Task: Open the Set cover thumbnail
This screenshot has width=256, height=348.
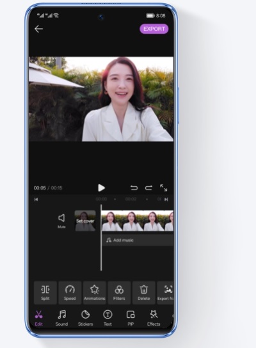Action: pos(85,221)
